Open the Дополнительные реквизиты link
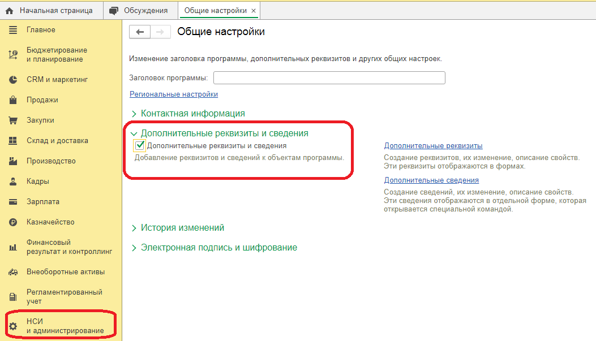The height and width of the screenshot is (341, 596). (434, 146)
